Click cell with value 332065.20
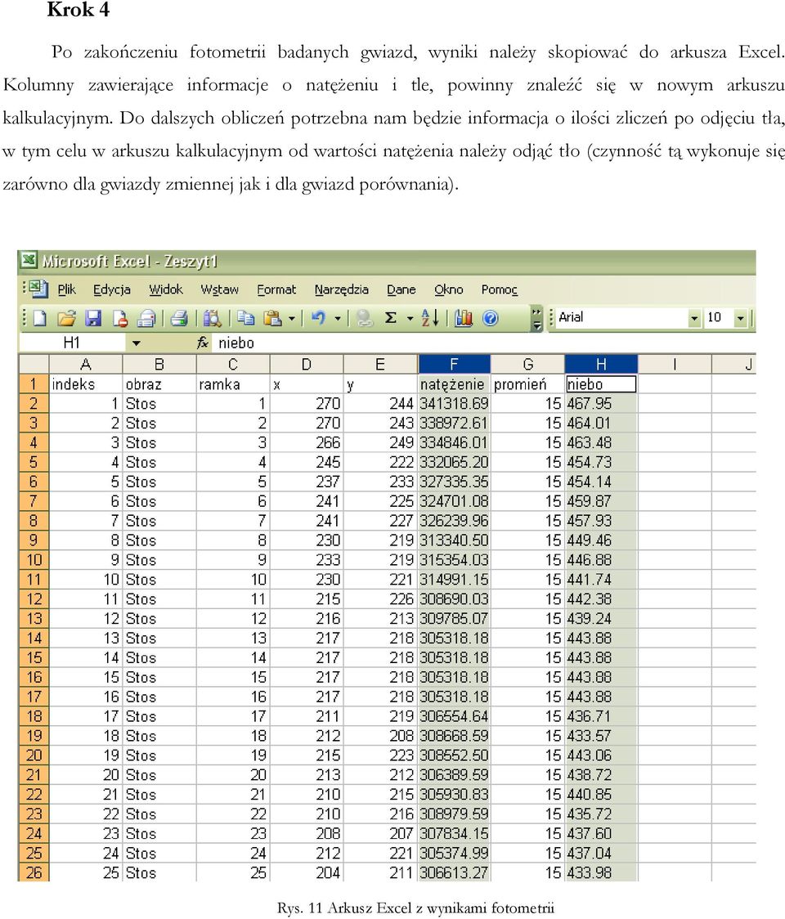 pos(455,462)
